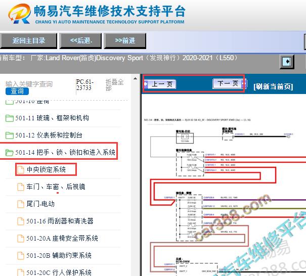
Task: Go back with the <<后退 button
Action: [x=80, y=40]
